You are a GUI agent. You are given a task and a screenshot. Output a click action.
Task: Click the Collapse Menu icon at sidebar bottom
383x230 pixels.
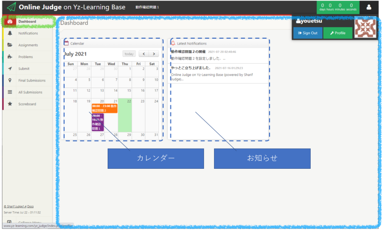pyautogui.click(x=9, y=222)
